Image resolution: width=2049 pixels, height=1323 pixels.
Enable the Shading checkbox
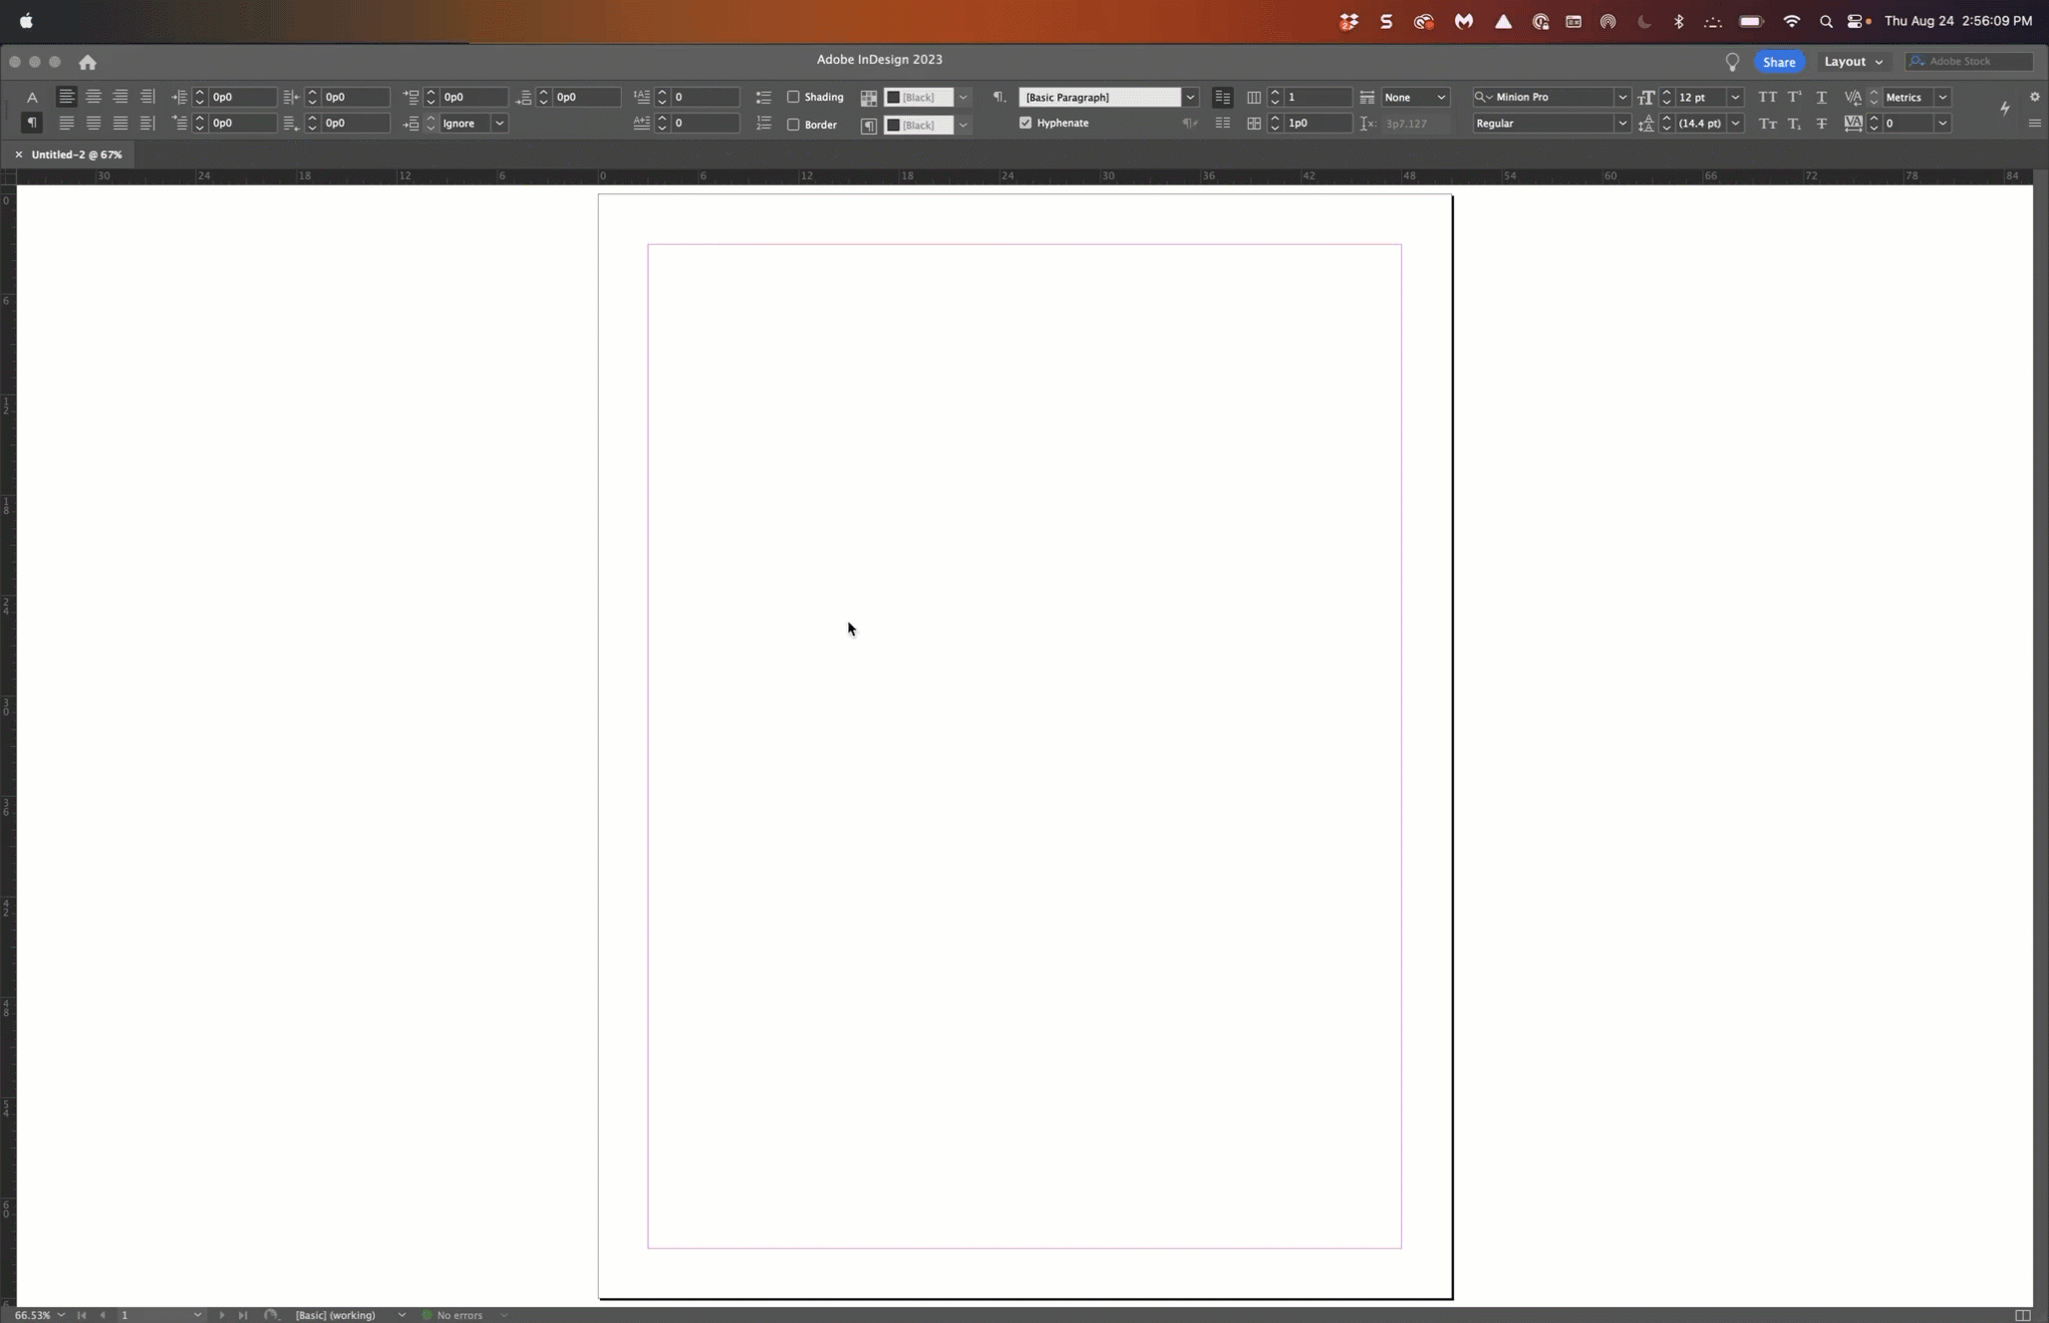pos(793,97)
